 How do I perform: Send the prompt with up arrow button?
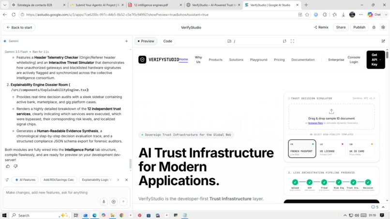click(x=123, y=202)
